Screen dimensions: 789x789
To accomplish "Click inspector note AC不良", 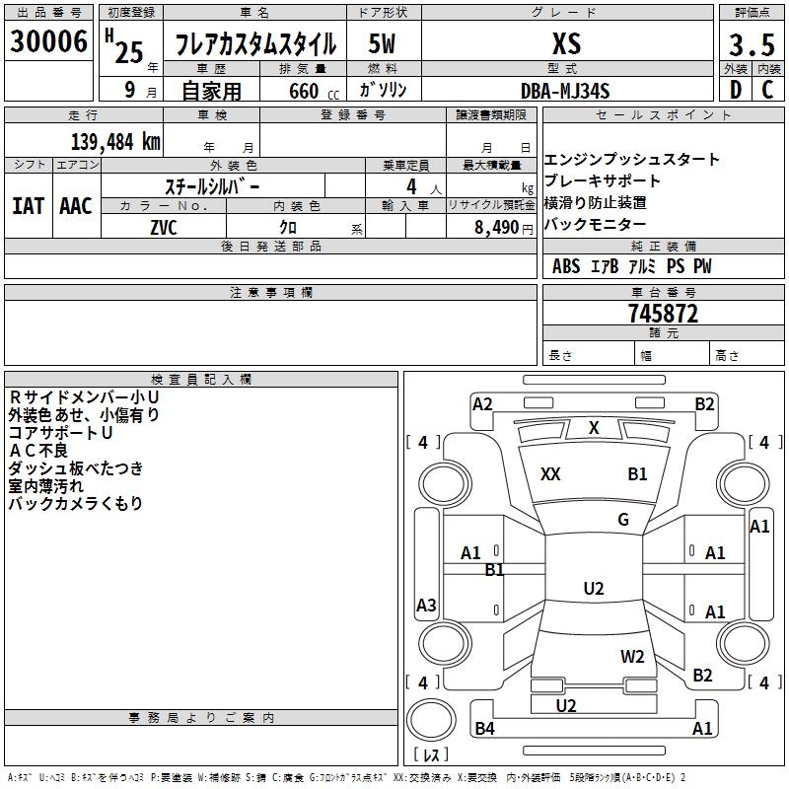I will tap(38, 450).
